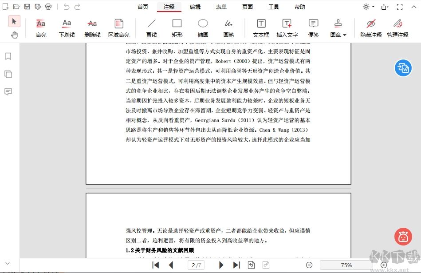Select the 画笔 freehand pen tool
421x273 pixels.
click(x=228, y=28)
